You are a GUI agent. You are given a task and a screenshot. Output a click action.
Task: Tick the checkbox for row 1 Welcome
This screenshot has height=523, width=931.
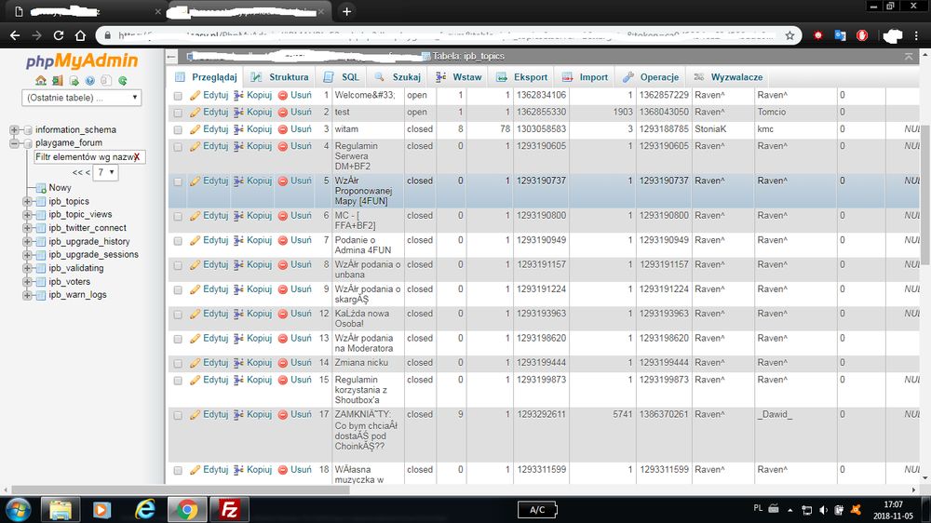(178, 96)
